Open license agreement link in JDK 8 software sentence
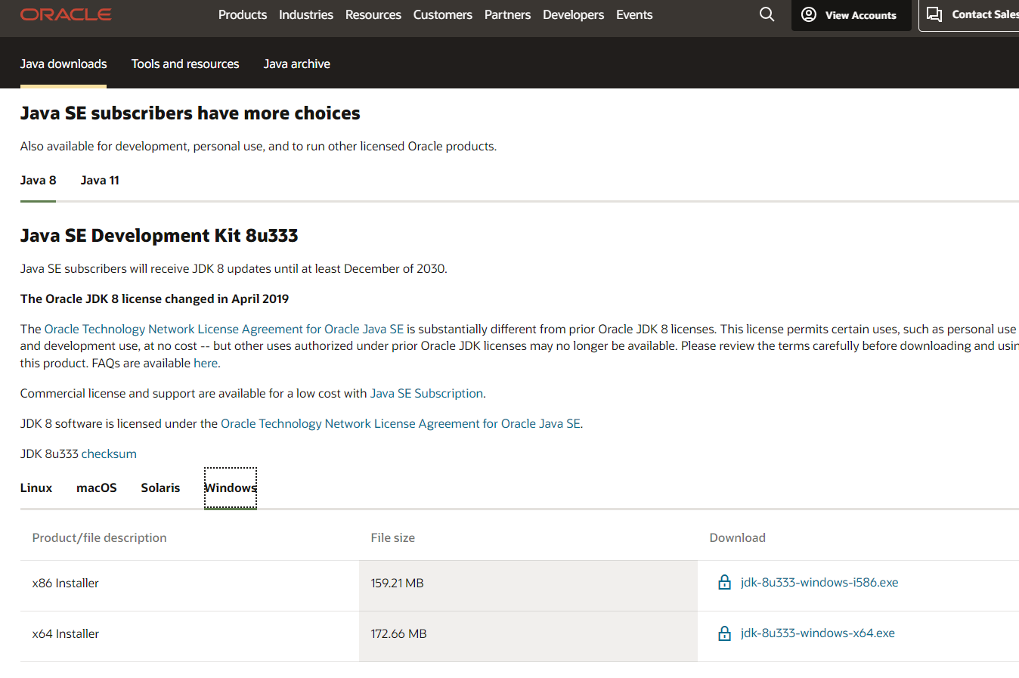 click(401, 423)
